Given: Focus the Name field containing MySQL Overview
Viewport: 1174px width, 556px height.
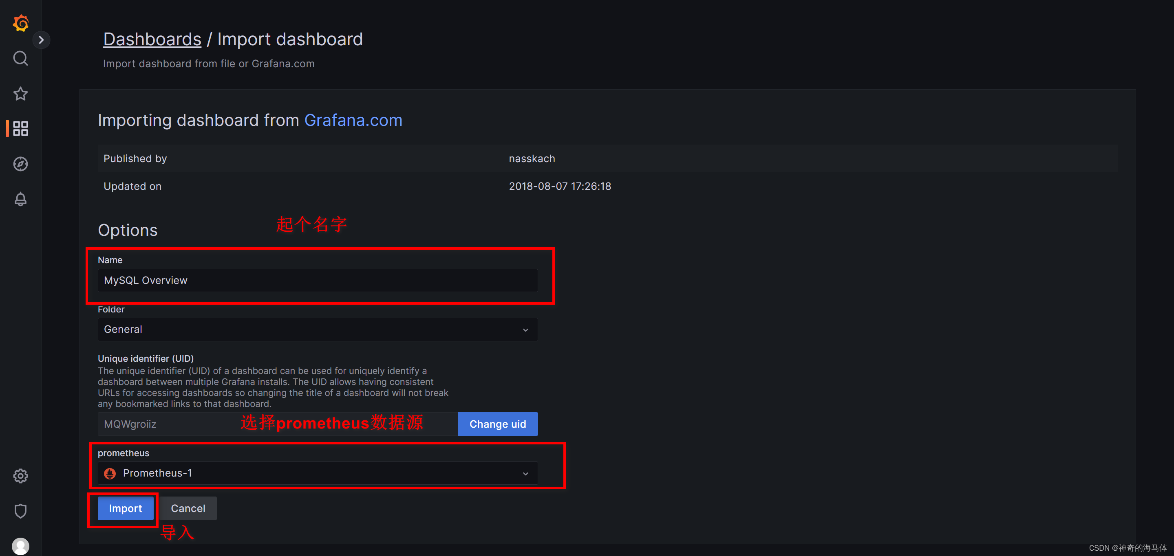Looking at the screenshot, I should [x=318, y=280].
